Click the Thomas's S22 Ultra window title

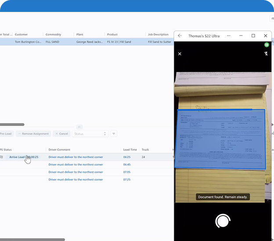[204, 36]
